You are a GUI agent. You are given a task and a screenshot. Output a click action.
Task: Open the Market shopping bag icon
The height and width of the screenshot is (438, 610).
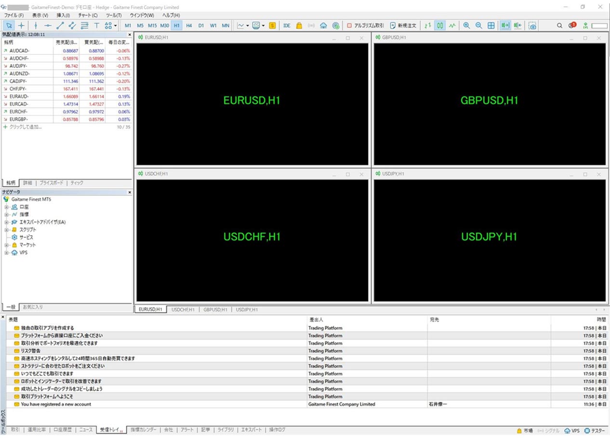tap(299, 26)
